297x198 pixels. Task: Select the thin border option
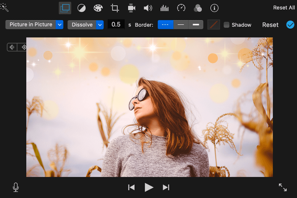pyautogui.click(x=181, y=25)
